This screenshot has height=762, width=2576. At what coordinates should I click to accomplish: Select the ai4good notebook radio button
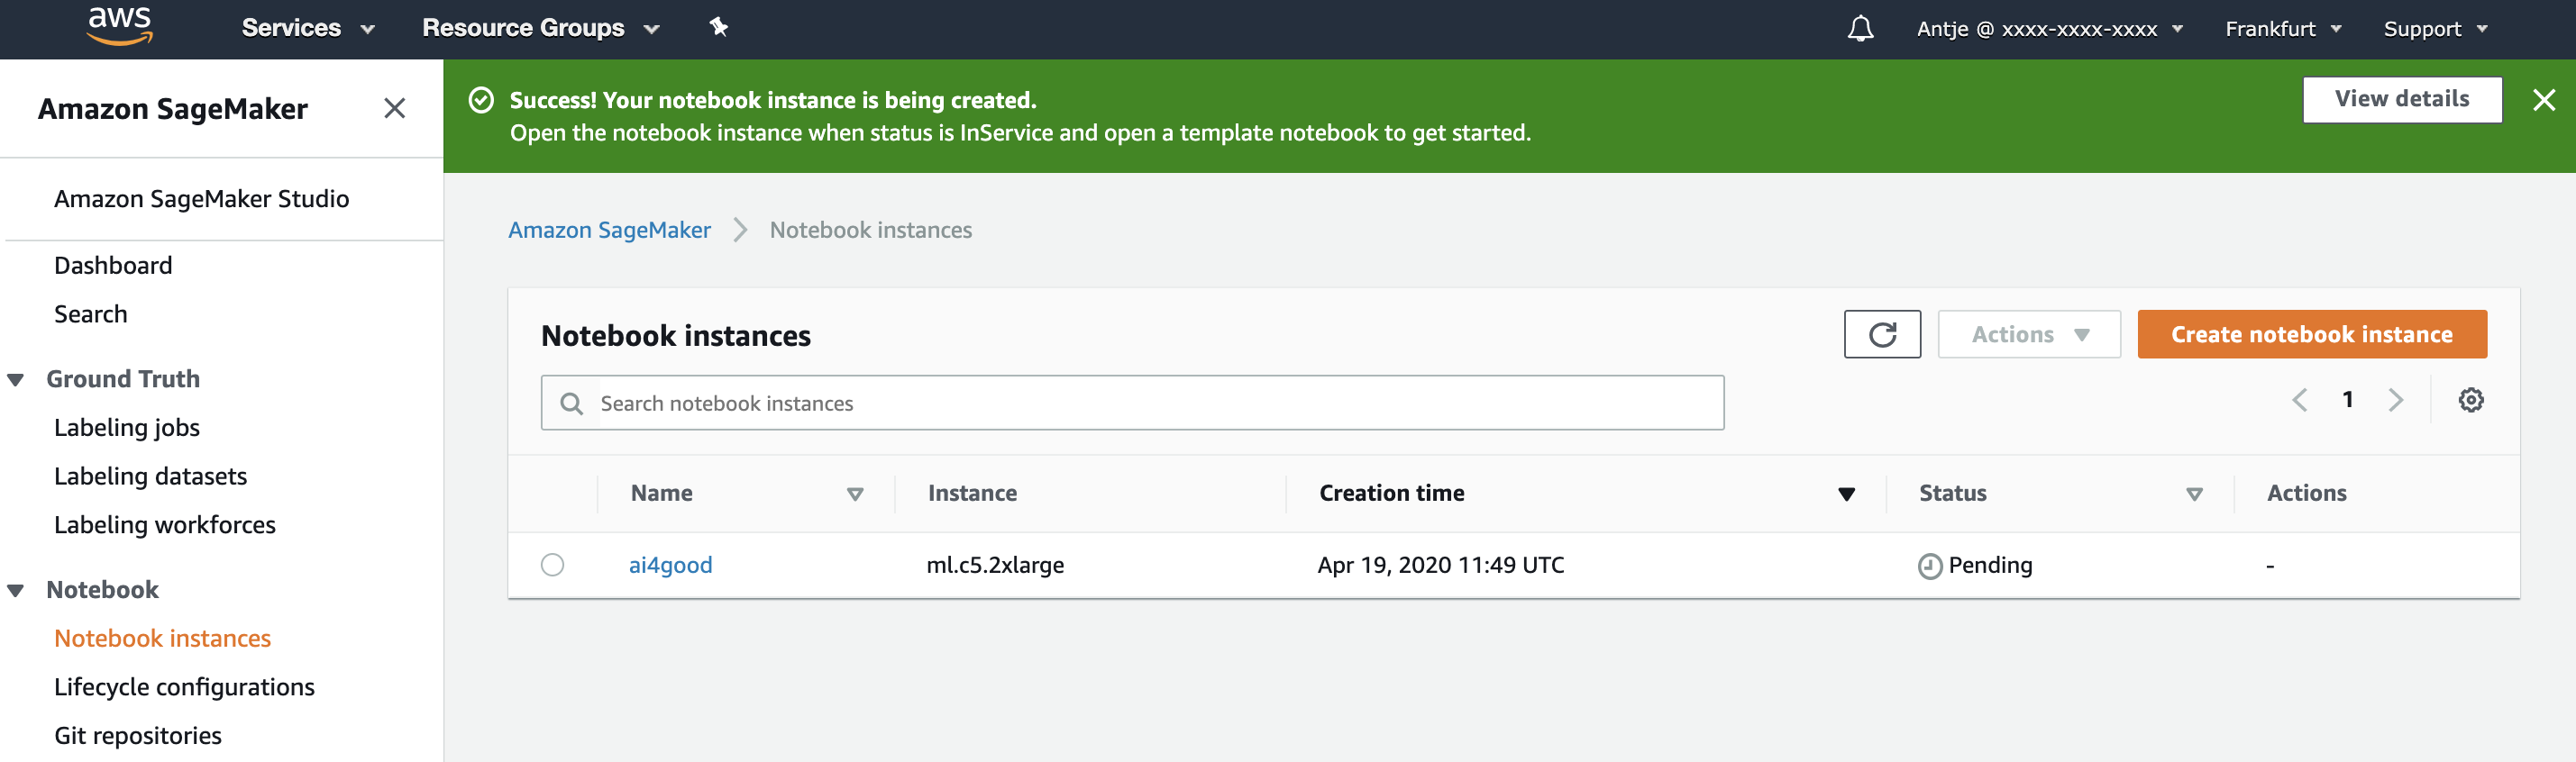pos(552,564)
